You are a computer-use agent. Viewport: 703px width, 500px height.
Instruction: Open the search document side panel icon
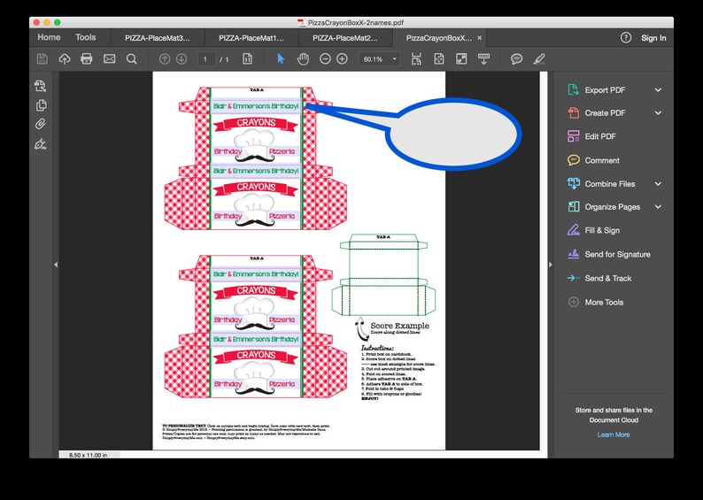(41, 86)
